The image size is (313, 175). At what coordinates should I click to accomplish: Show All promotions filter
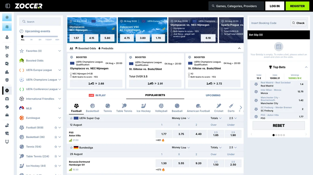(71, 48)
